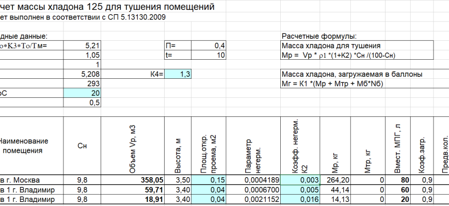Select the highlighted K4 value 1,3
This screenshot has width=449, height=206.
[x=179, y=74]
